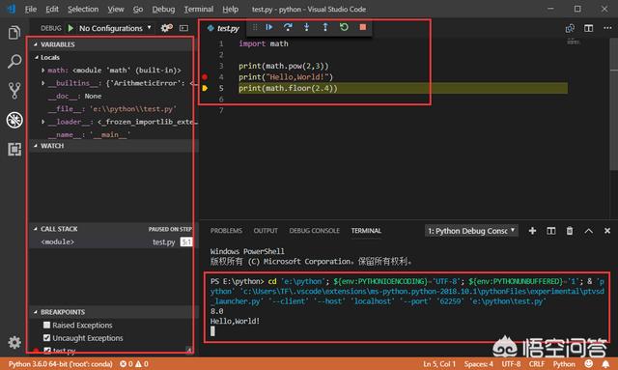Image resolution: width=618 pixels, height=370 pixels.
Task: Maximize panel with the up chevron
Action: coord(588,231)
